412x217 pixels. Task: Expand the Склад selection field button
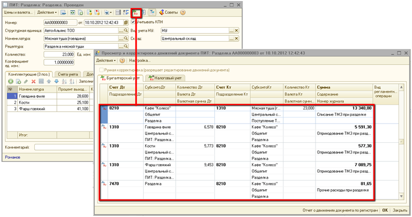[230, 38]
